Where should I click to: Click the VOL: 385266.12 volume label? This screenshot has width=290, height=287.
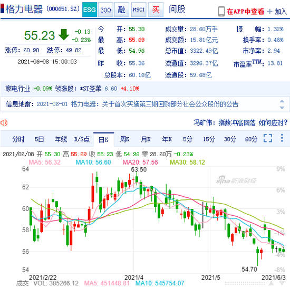click(x=56, y=283)
